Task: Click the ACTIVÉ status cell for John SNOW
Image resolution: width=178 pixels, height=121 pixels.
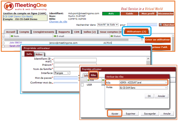Action: pyautogui.click(x=108, y=43)
